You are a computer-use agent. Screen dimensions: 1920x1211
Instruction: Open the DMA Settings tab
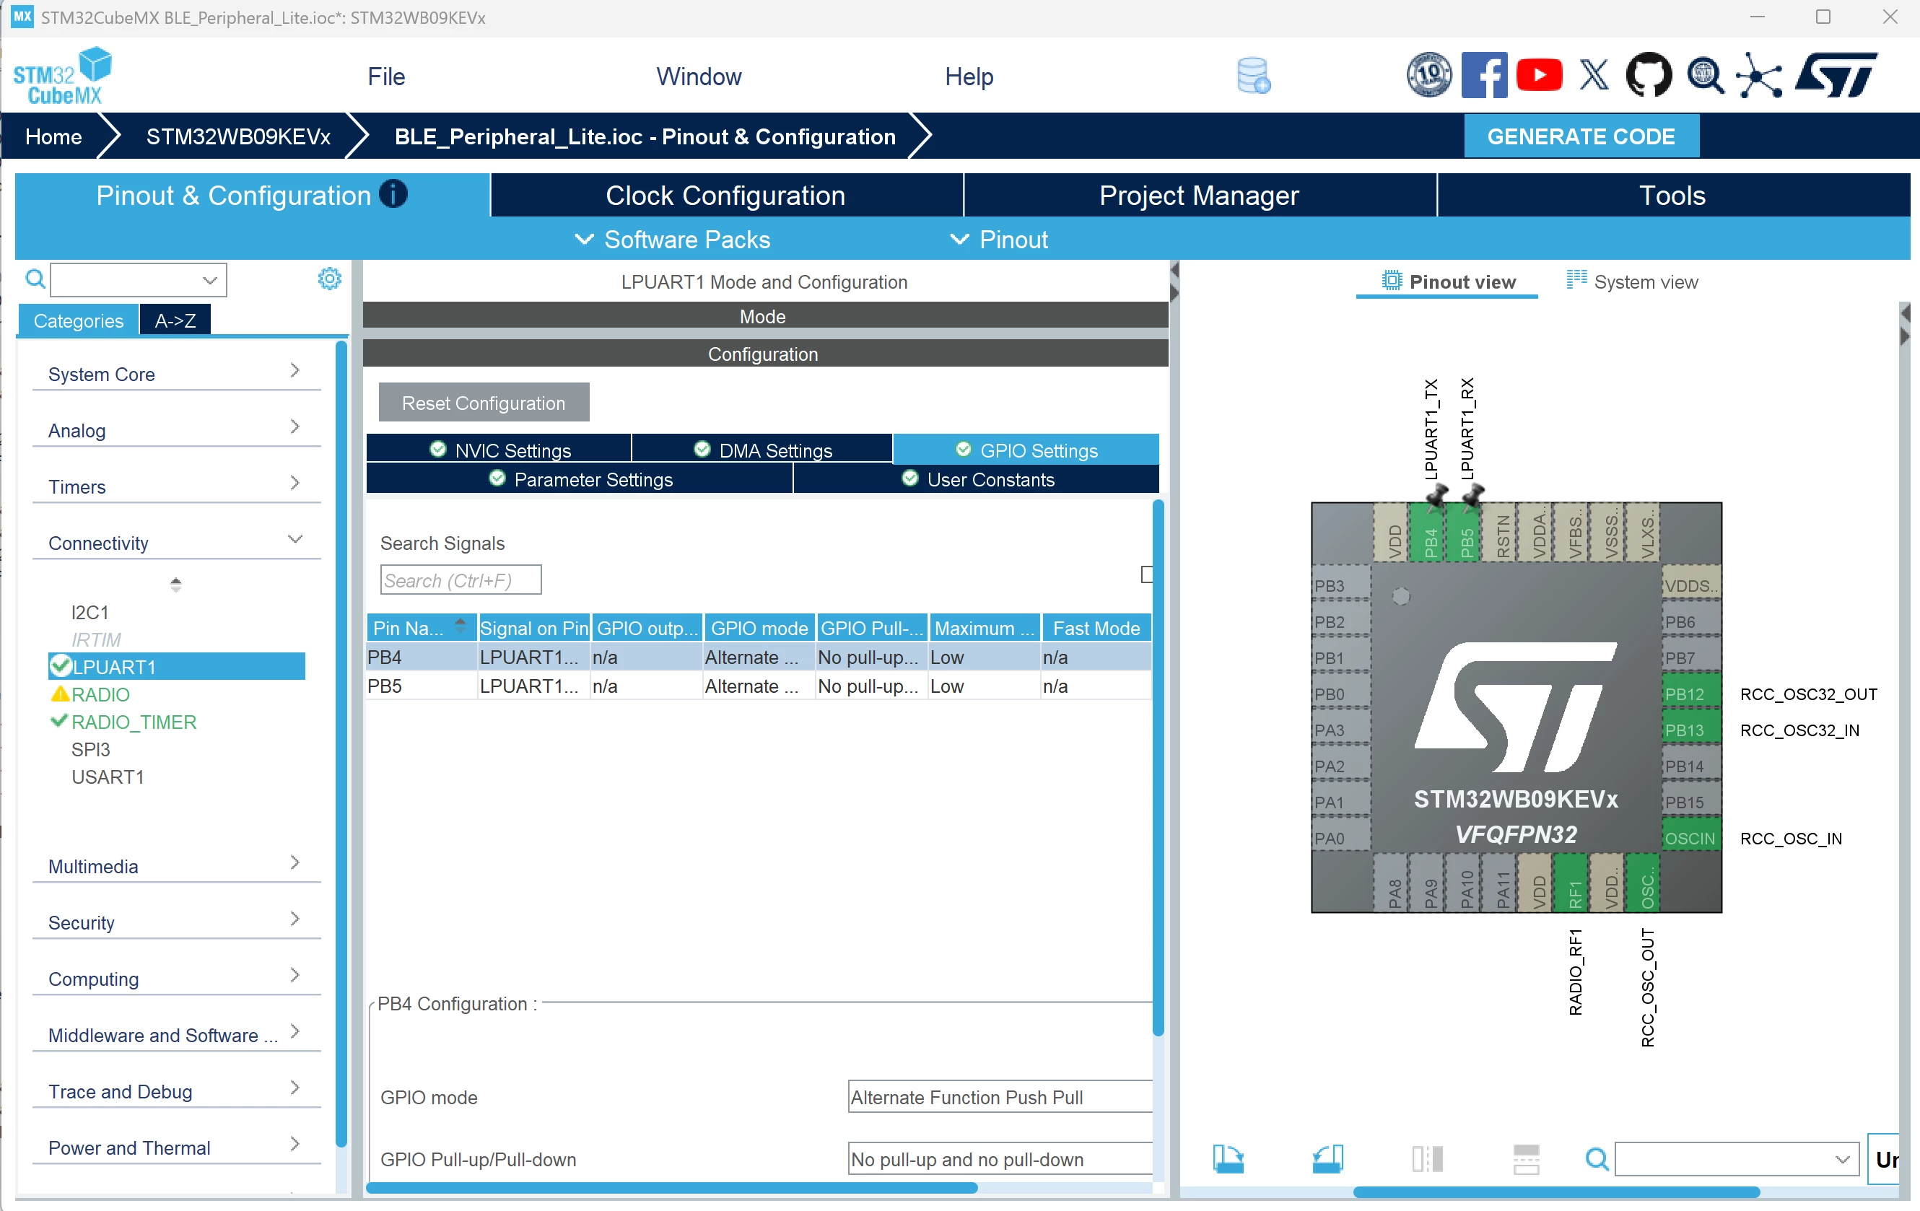[762, 450]
